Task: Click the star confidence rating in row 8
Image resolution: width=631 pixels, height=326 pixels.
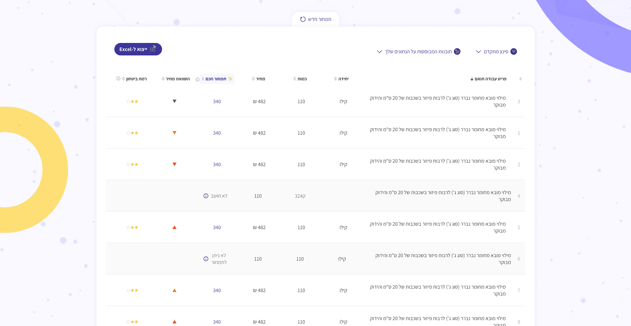Action: click(132, 322)
